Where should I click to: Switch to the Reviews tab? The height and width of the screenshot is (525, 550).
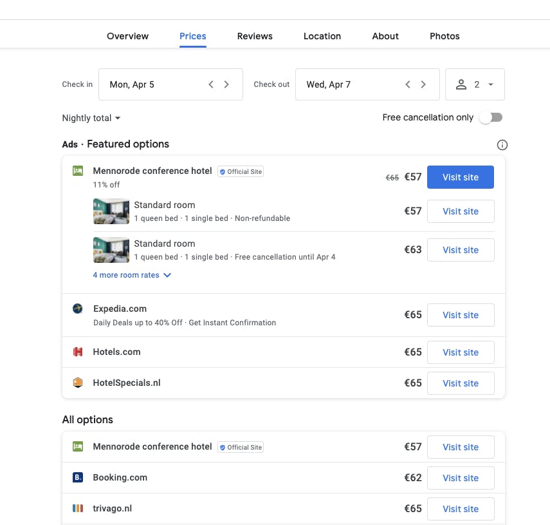(255, 36)
